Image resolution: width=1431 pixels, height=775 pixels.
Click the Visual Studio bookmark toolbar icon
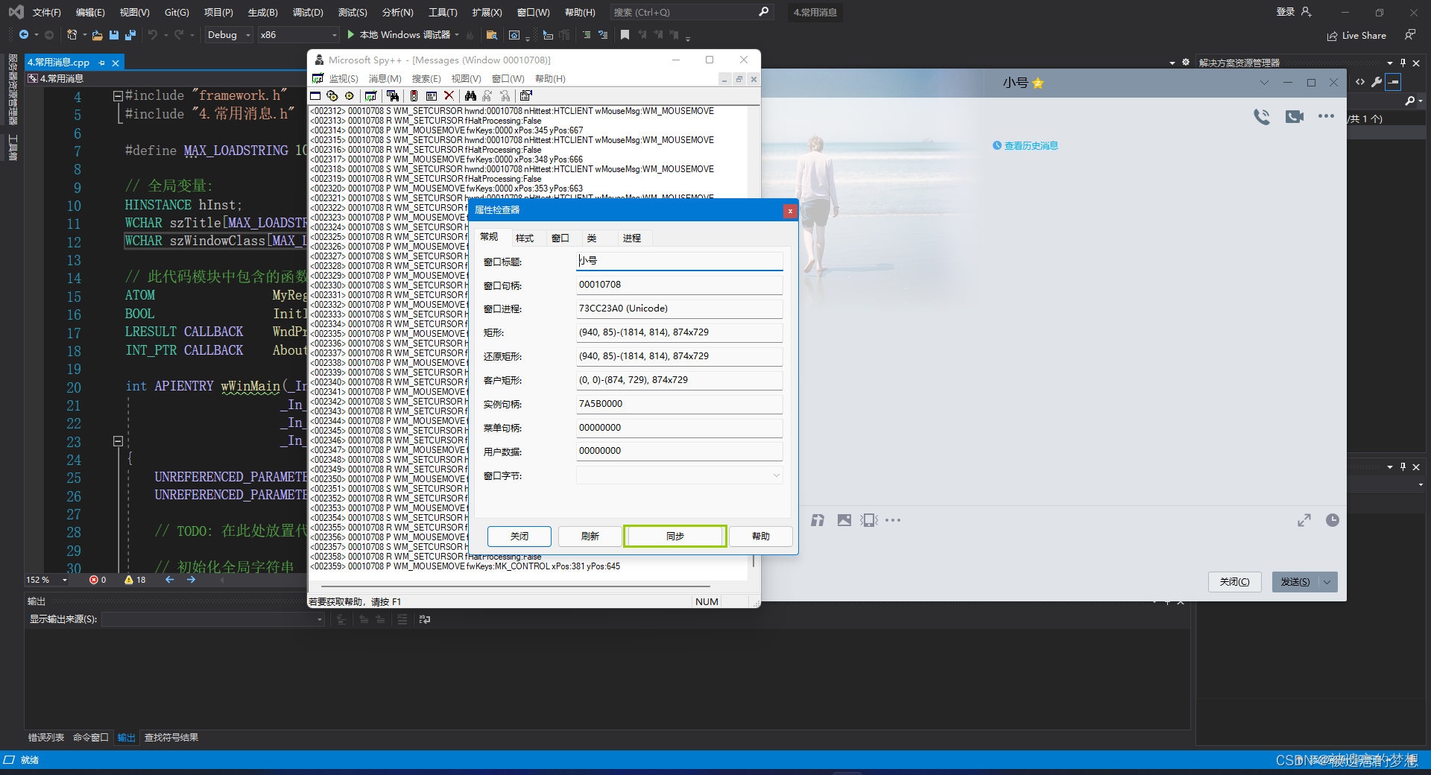(625, 35)
